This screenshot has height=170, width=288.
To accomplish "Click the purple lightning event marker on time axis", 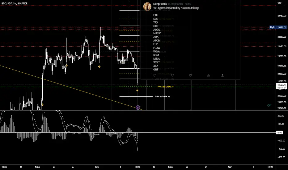I will pos(138,108).
